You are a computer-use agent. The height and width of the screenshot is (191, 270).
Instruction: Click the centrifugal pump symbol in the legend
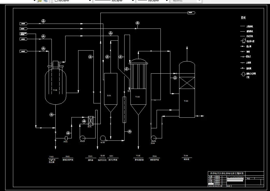(243, 41)
